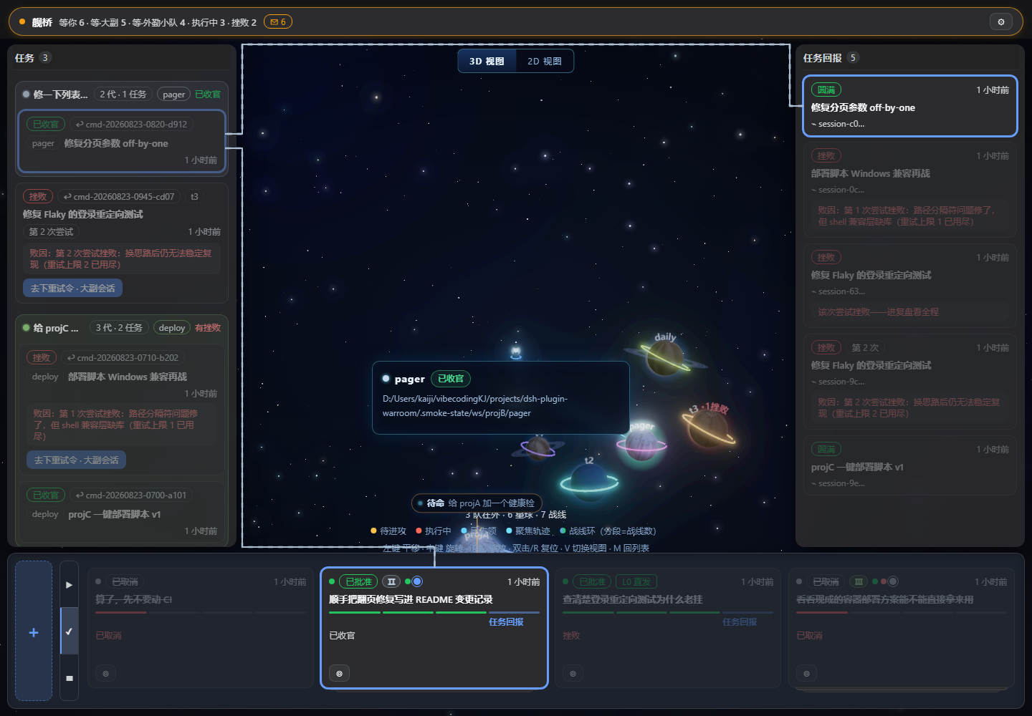The width and height of the screenshot is (1032, 716).
Task: Expand the 修一下列表... task group header
Action: 121,94
